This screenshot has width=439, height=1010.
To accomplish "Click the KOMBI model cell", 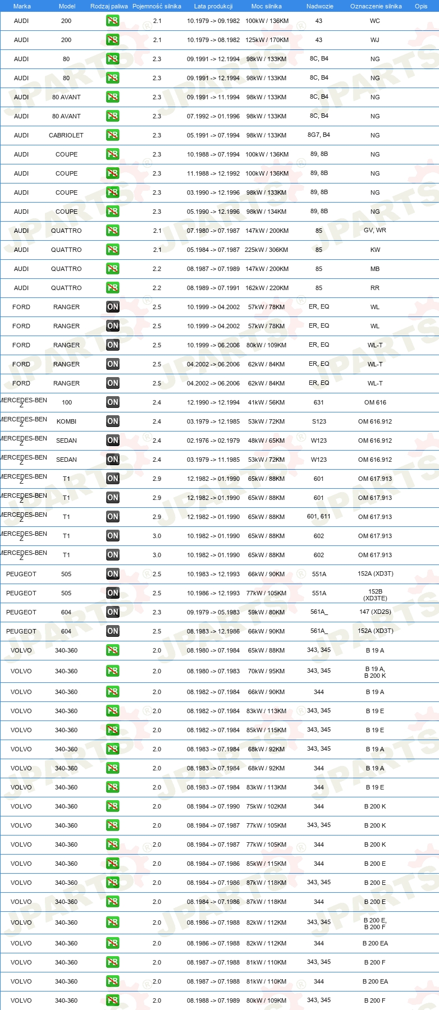I will tap(66, 421).
